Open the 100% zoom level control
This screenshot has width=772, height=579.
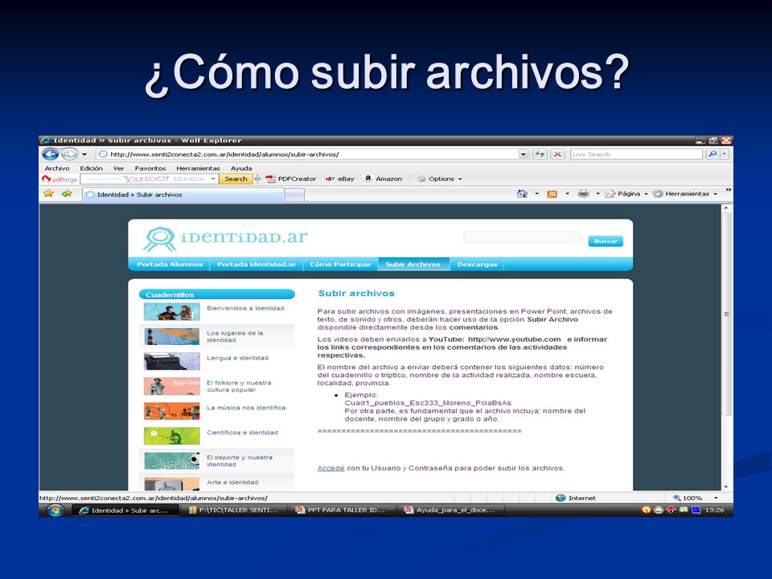tap(695, 499)
